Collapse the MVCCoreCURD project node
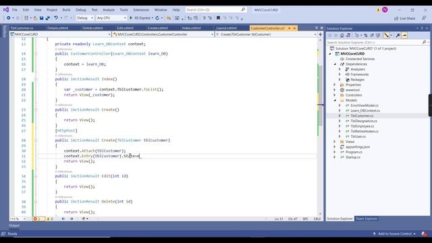 [330, 54]
